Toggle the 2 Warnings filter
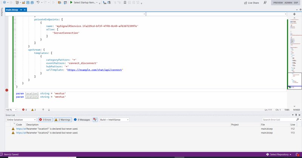The image size is (302, 158). click(x=63, y=120)
